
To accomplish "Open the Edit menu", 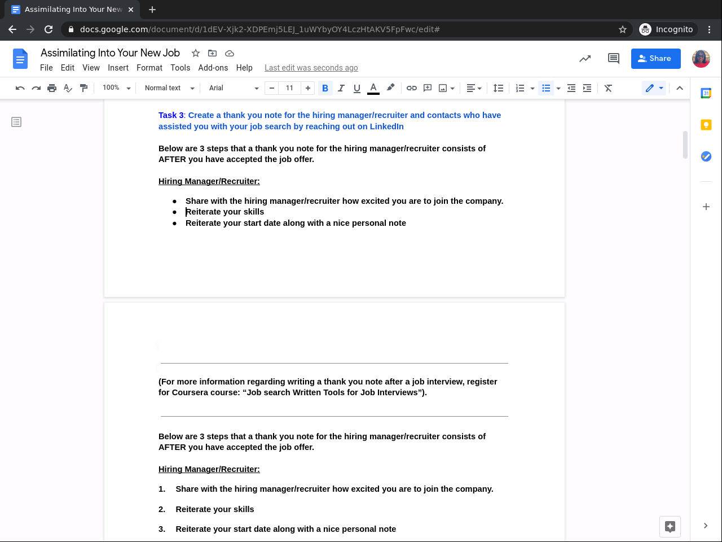I will coord(68,68).
